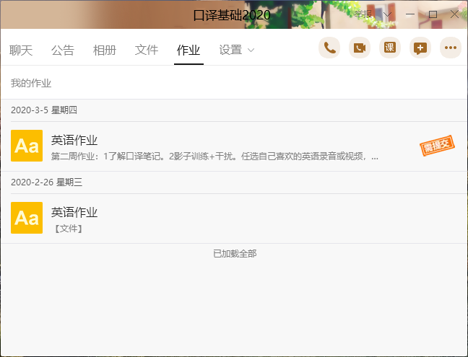The width and height of the screenshot is (468, 357).
Task: Click the 需提交 stamp badge
Action: pos(438,146)
